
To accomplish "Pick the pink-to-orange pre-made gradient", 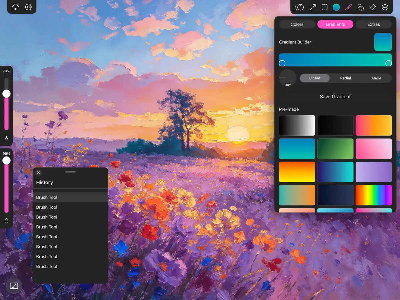I will point(374,125).
